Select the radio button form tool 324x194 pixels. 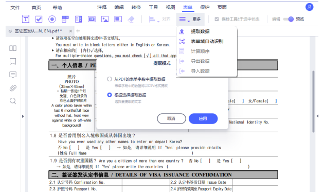[52, 19]
